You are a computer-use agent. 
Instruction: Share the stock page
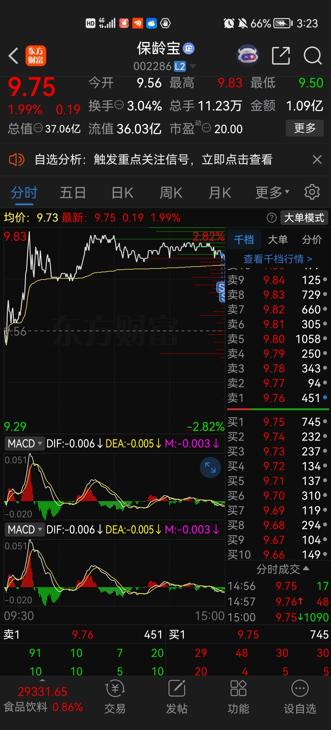tap(281, 56)
